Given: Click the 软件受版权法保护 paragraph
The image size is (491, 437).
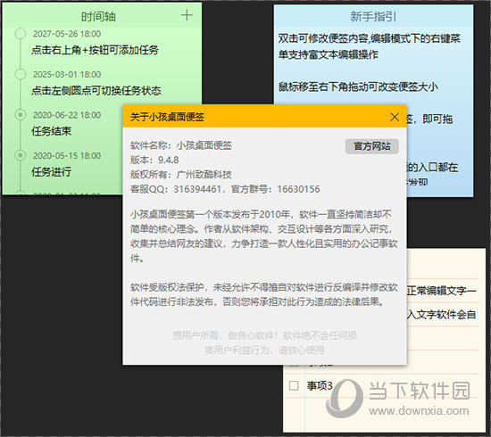Looking at the screenshot, I should pyautogui.click(x=264, y=294).
